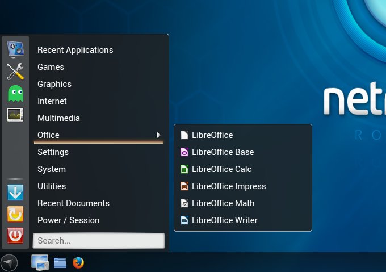Click the green ghost sidebar icon
The width and height of the screenshot is (386, 272).
click(x=15, y=93)
